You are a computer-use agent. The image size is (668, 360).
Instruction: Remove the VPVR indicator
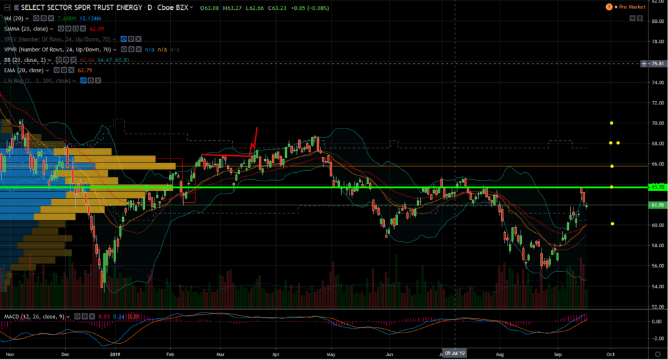point(138,50)
